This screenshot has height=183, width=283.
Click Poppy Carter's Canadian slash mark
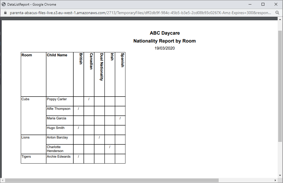(89, 99)
